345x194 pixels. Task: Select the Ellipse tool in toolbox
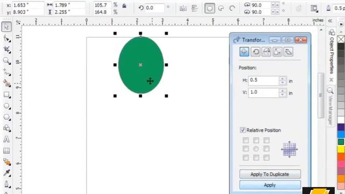coord(6,106)
